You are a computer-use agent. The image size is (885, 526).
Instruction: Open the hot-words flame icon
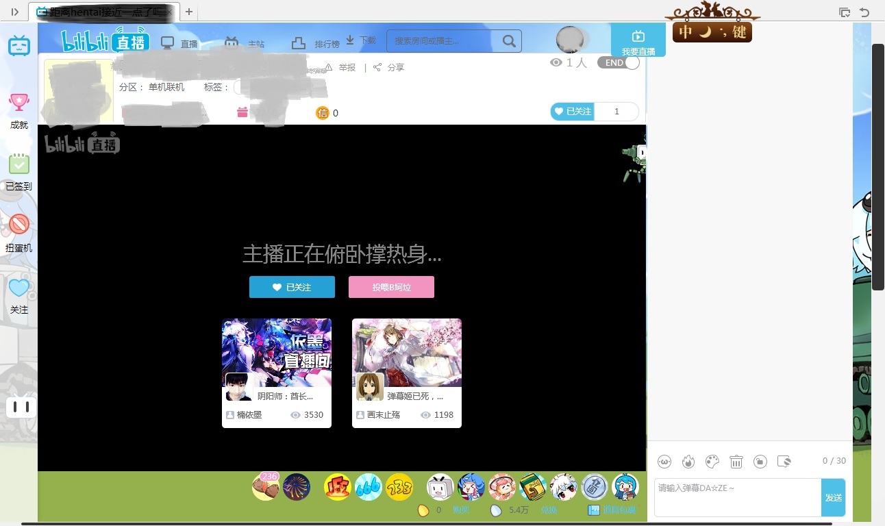tap(688, 462)
